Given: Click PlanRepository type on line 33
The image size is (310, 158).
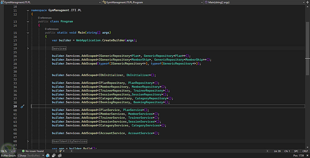Looking at the screenshot, I should (140, 83).
